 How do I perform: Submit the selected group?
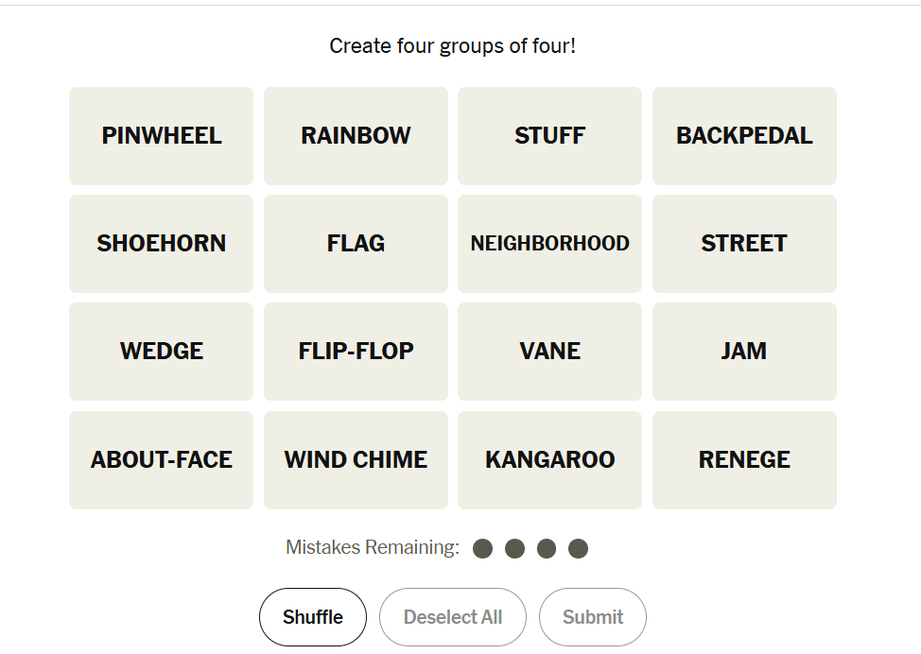click(x=592, y=617)
